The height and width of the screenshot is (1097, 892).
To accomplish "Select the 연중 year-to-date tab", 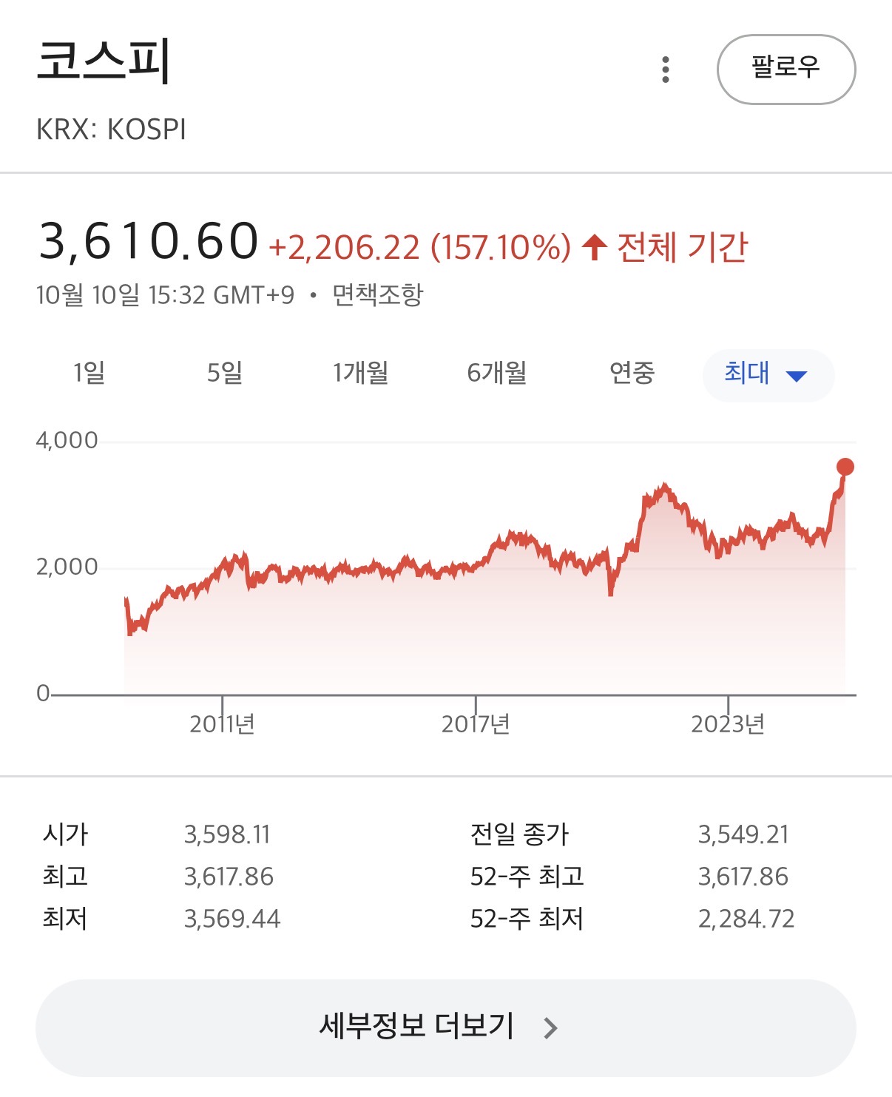I will pyautogui.click(x=632, y=373).
